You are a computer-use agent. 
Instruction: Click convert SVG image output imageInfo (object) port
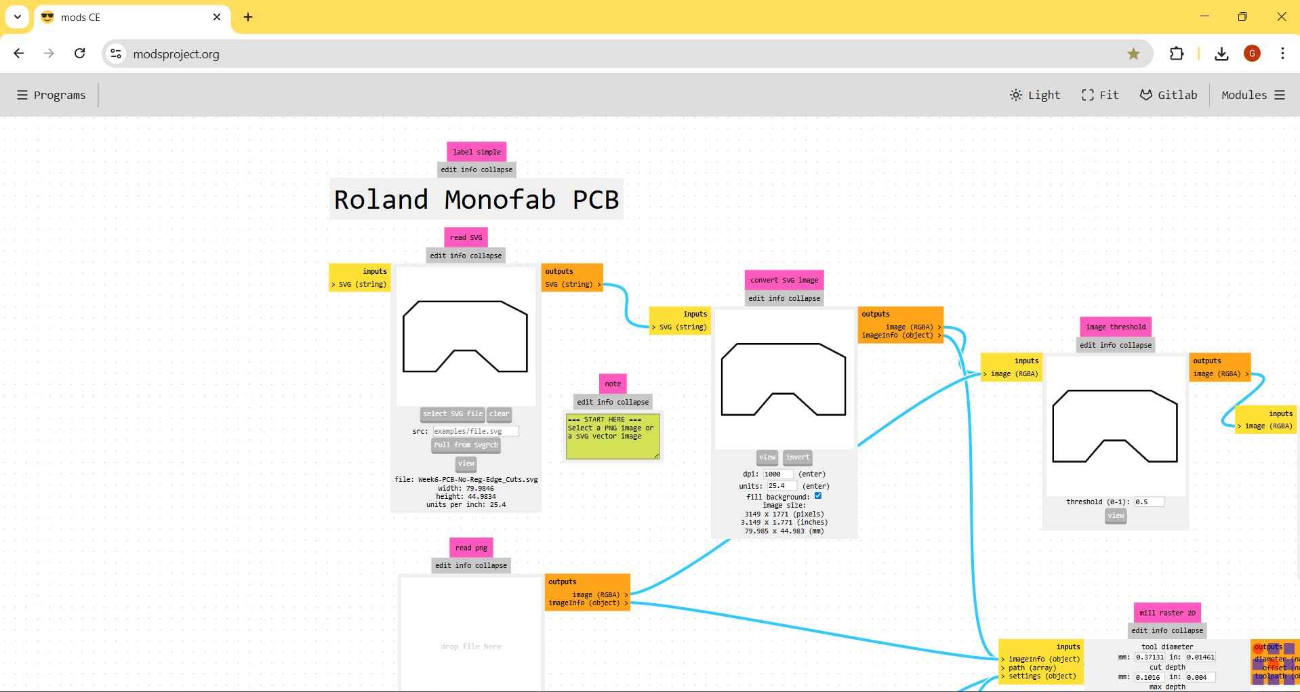901,335
